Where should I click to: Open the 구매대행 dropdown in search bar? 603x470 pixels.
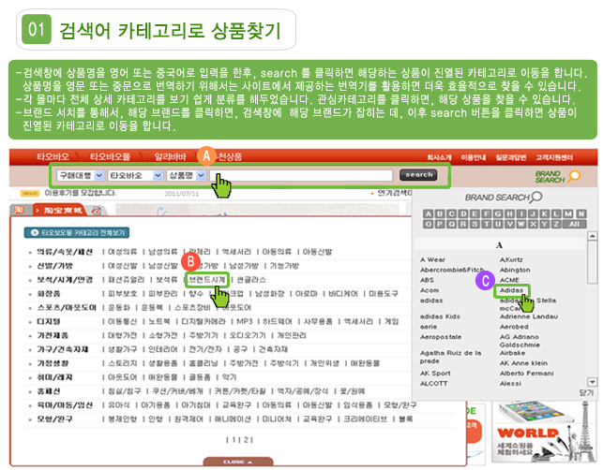(x=81, y=175)
